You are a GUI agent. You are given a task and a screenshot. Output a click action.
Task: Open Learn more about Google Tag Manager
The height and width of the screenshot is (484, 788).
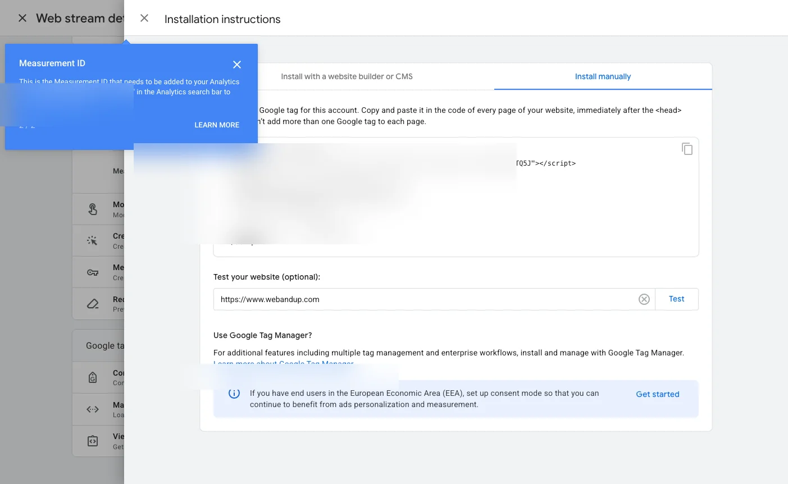click(283, 364)
